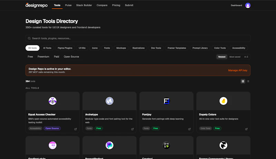Sort tools A–Z

tap(246, 57)
